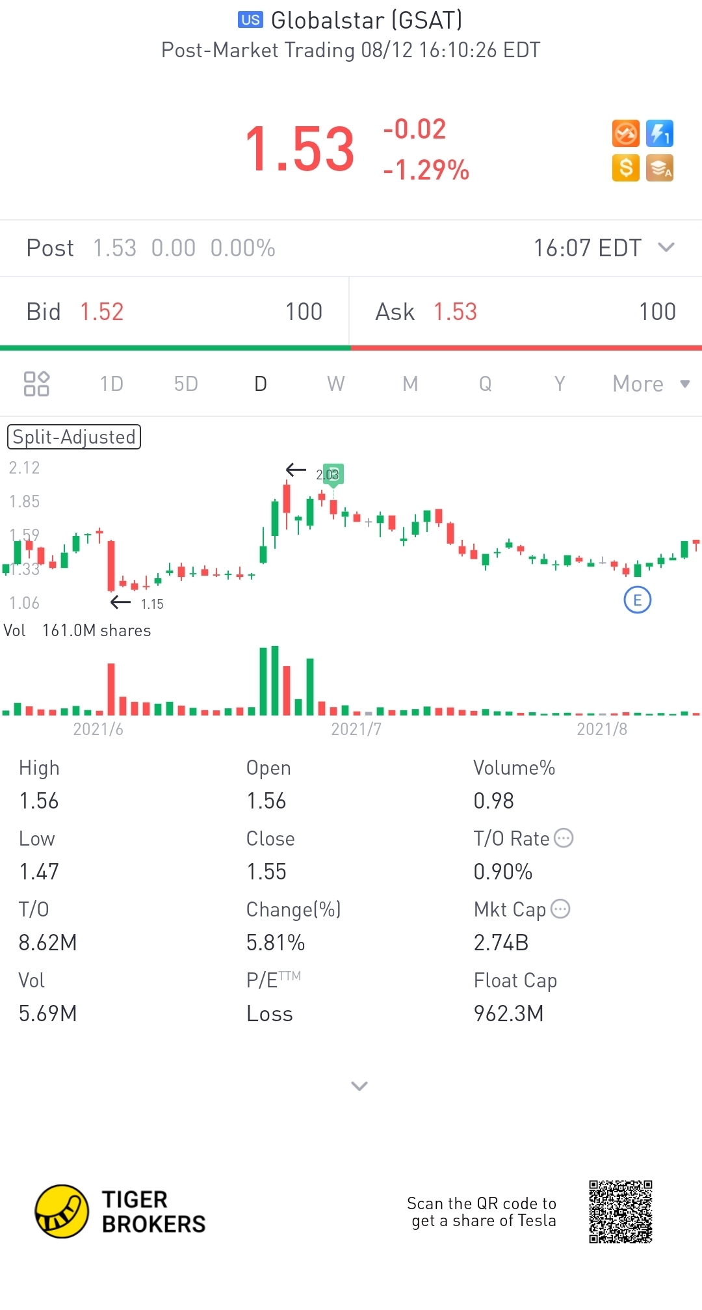Tap the earnings E marker on chart
The image size is (702, 1310).
pyautogui.click(x=637, y=600)
